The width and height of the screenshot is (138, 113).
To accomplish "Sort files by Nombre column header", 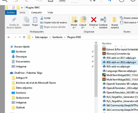I will tap(107, 44).
